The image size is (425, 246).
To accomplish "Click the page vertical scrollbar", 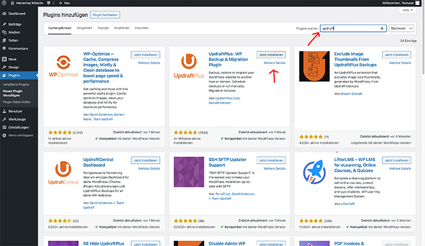I will pyautogui.click(x=423, y=41).
